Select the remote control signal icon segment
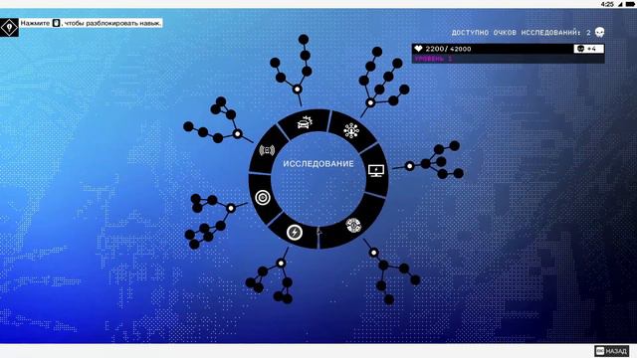Screen dimensions: 637x358 point(267,150)
